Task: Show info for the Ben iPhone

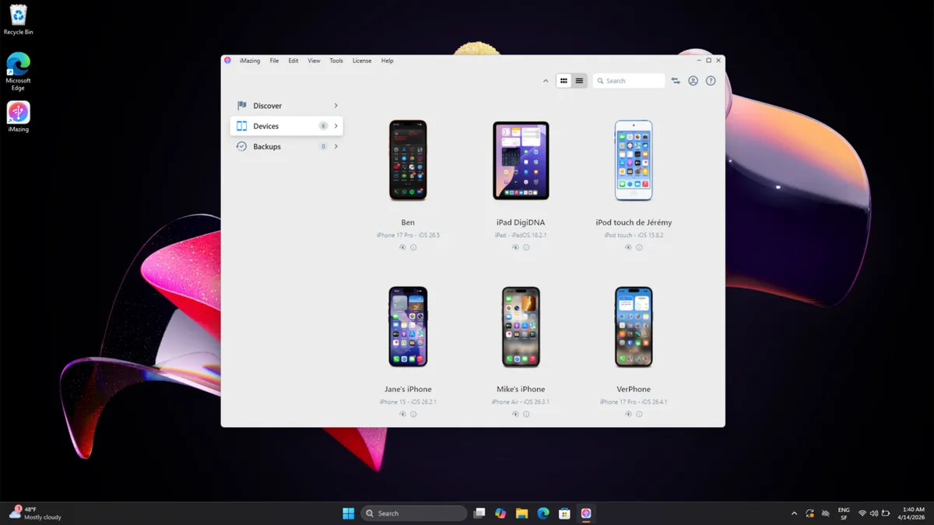Action: tap(413, 247)
